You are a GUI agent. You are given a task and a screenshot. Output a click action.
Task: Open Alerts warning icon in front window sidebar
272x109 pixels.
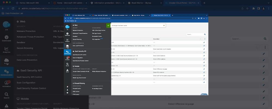pyautogui.click(x=67, y=71)
